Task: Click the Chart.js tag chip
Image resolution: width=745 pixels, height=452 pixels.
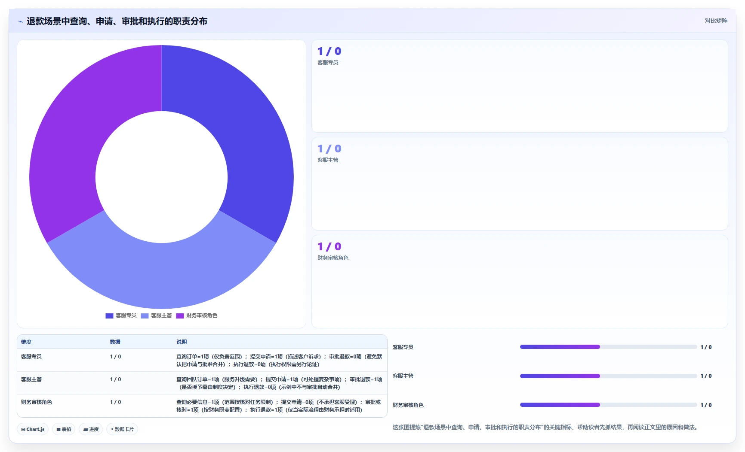Action: click(33, 429)
